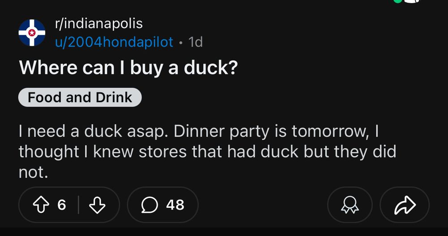The image size is (448, 236).
Task: Click the 48 comments count
Action: point(175,205)
